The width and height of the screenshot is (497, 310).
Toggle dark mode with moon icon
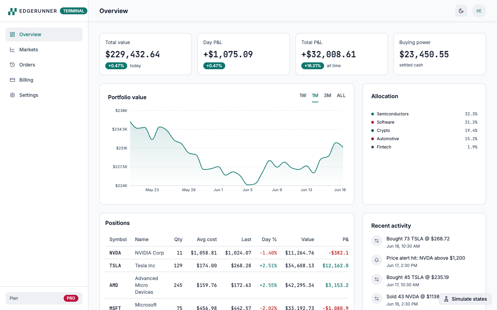pos(461,11)
